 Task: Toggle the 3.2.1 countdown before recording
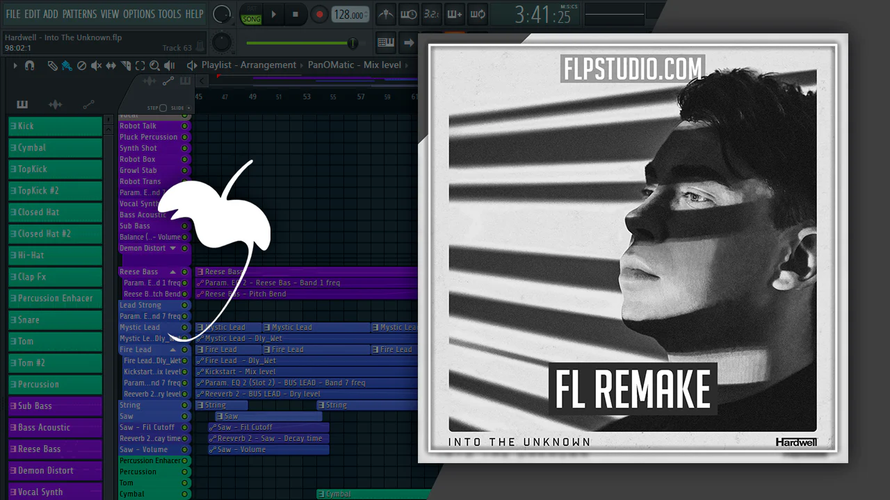[x=431, y=14]
